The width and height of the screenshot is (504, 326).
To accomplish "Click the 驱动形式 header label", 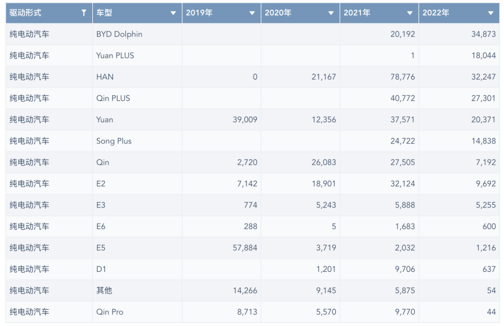I will [25, 13].
